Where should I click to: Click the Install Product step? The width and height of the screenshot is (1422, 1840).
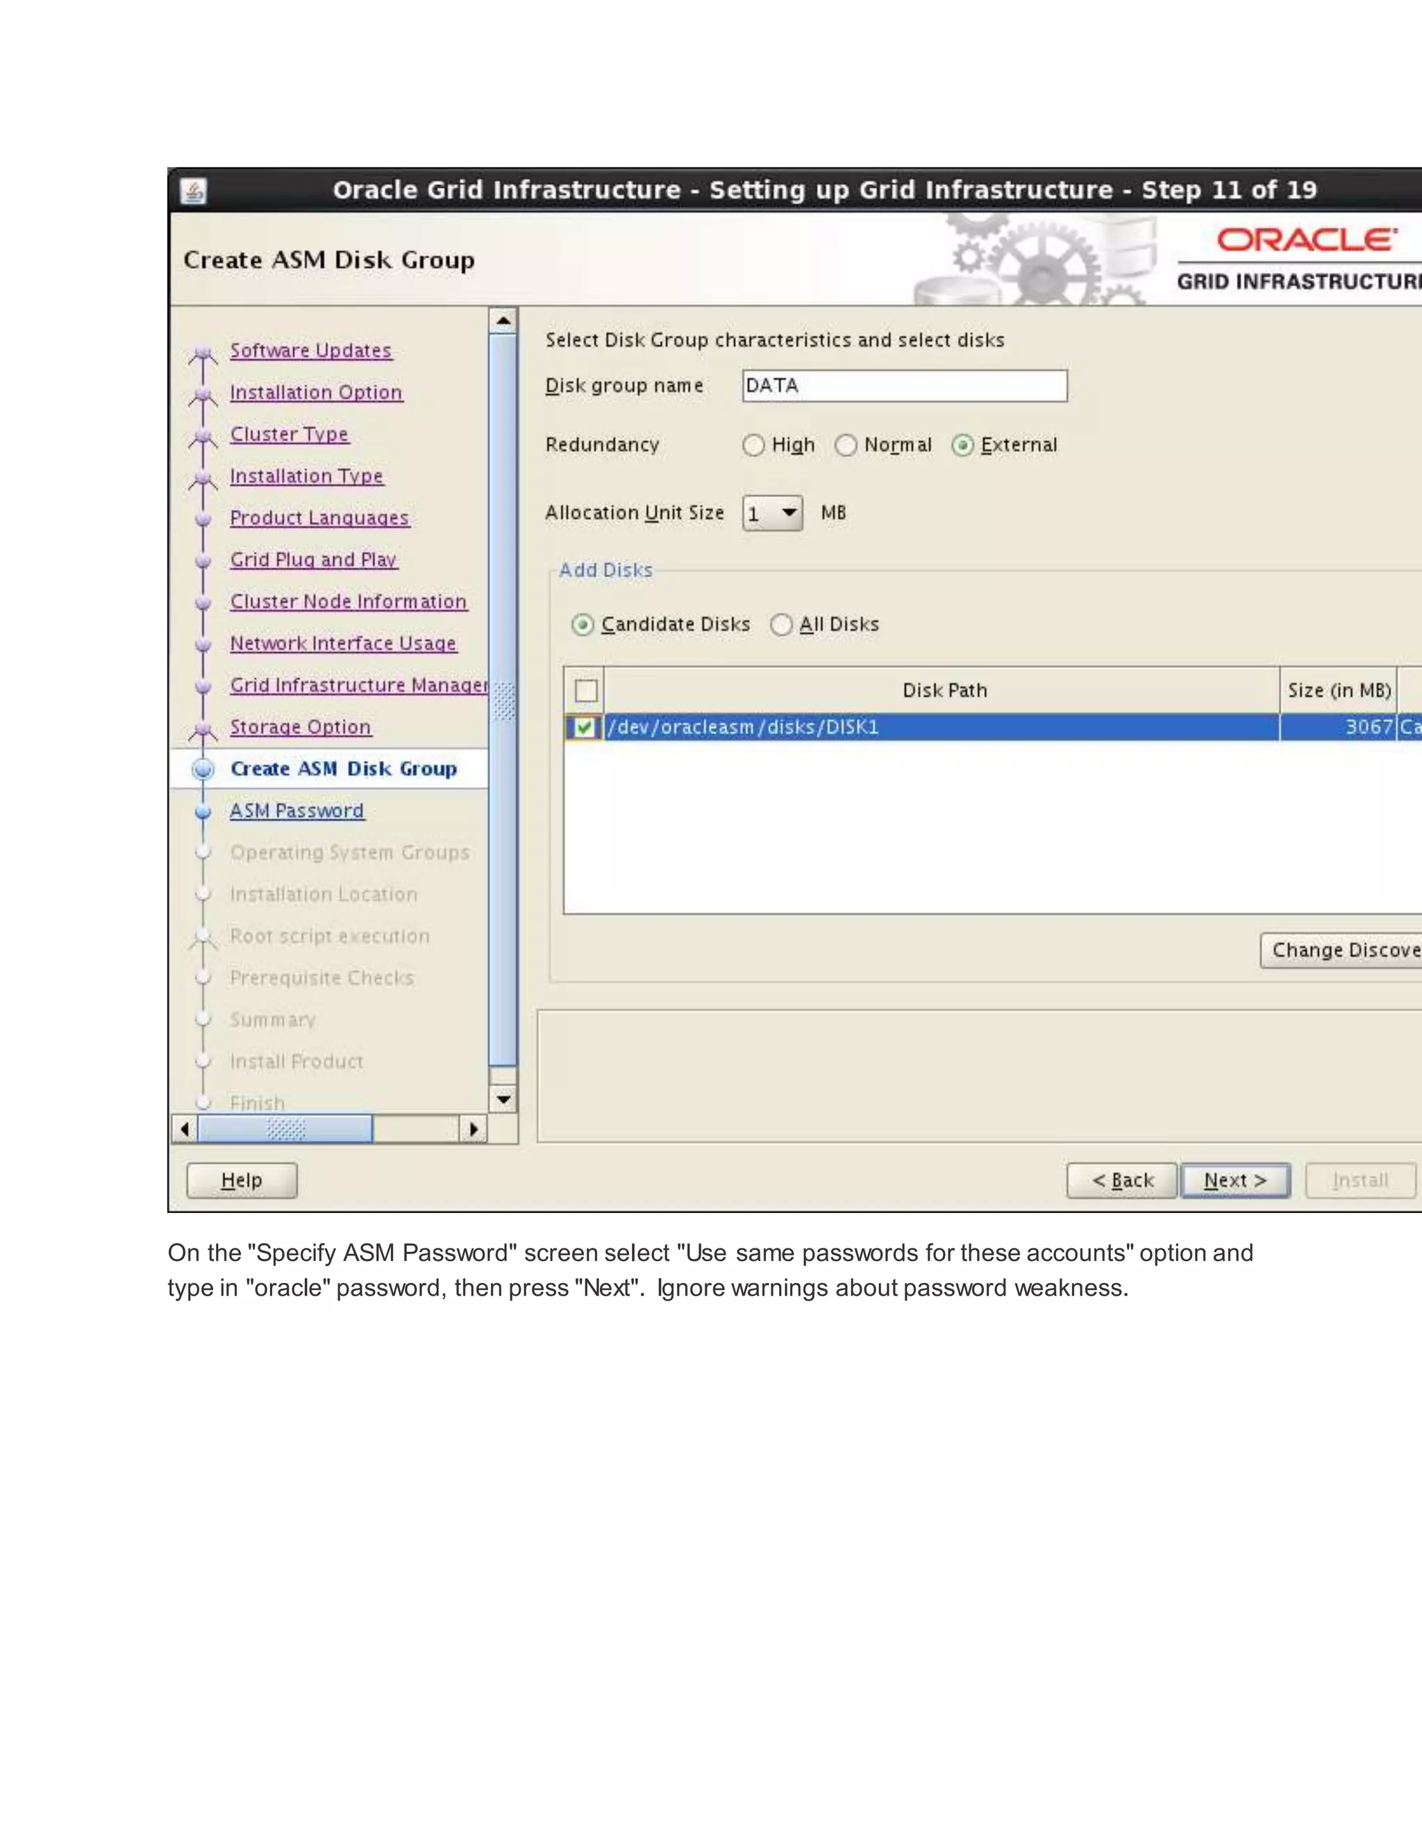point(296,1062)
